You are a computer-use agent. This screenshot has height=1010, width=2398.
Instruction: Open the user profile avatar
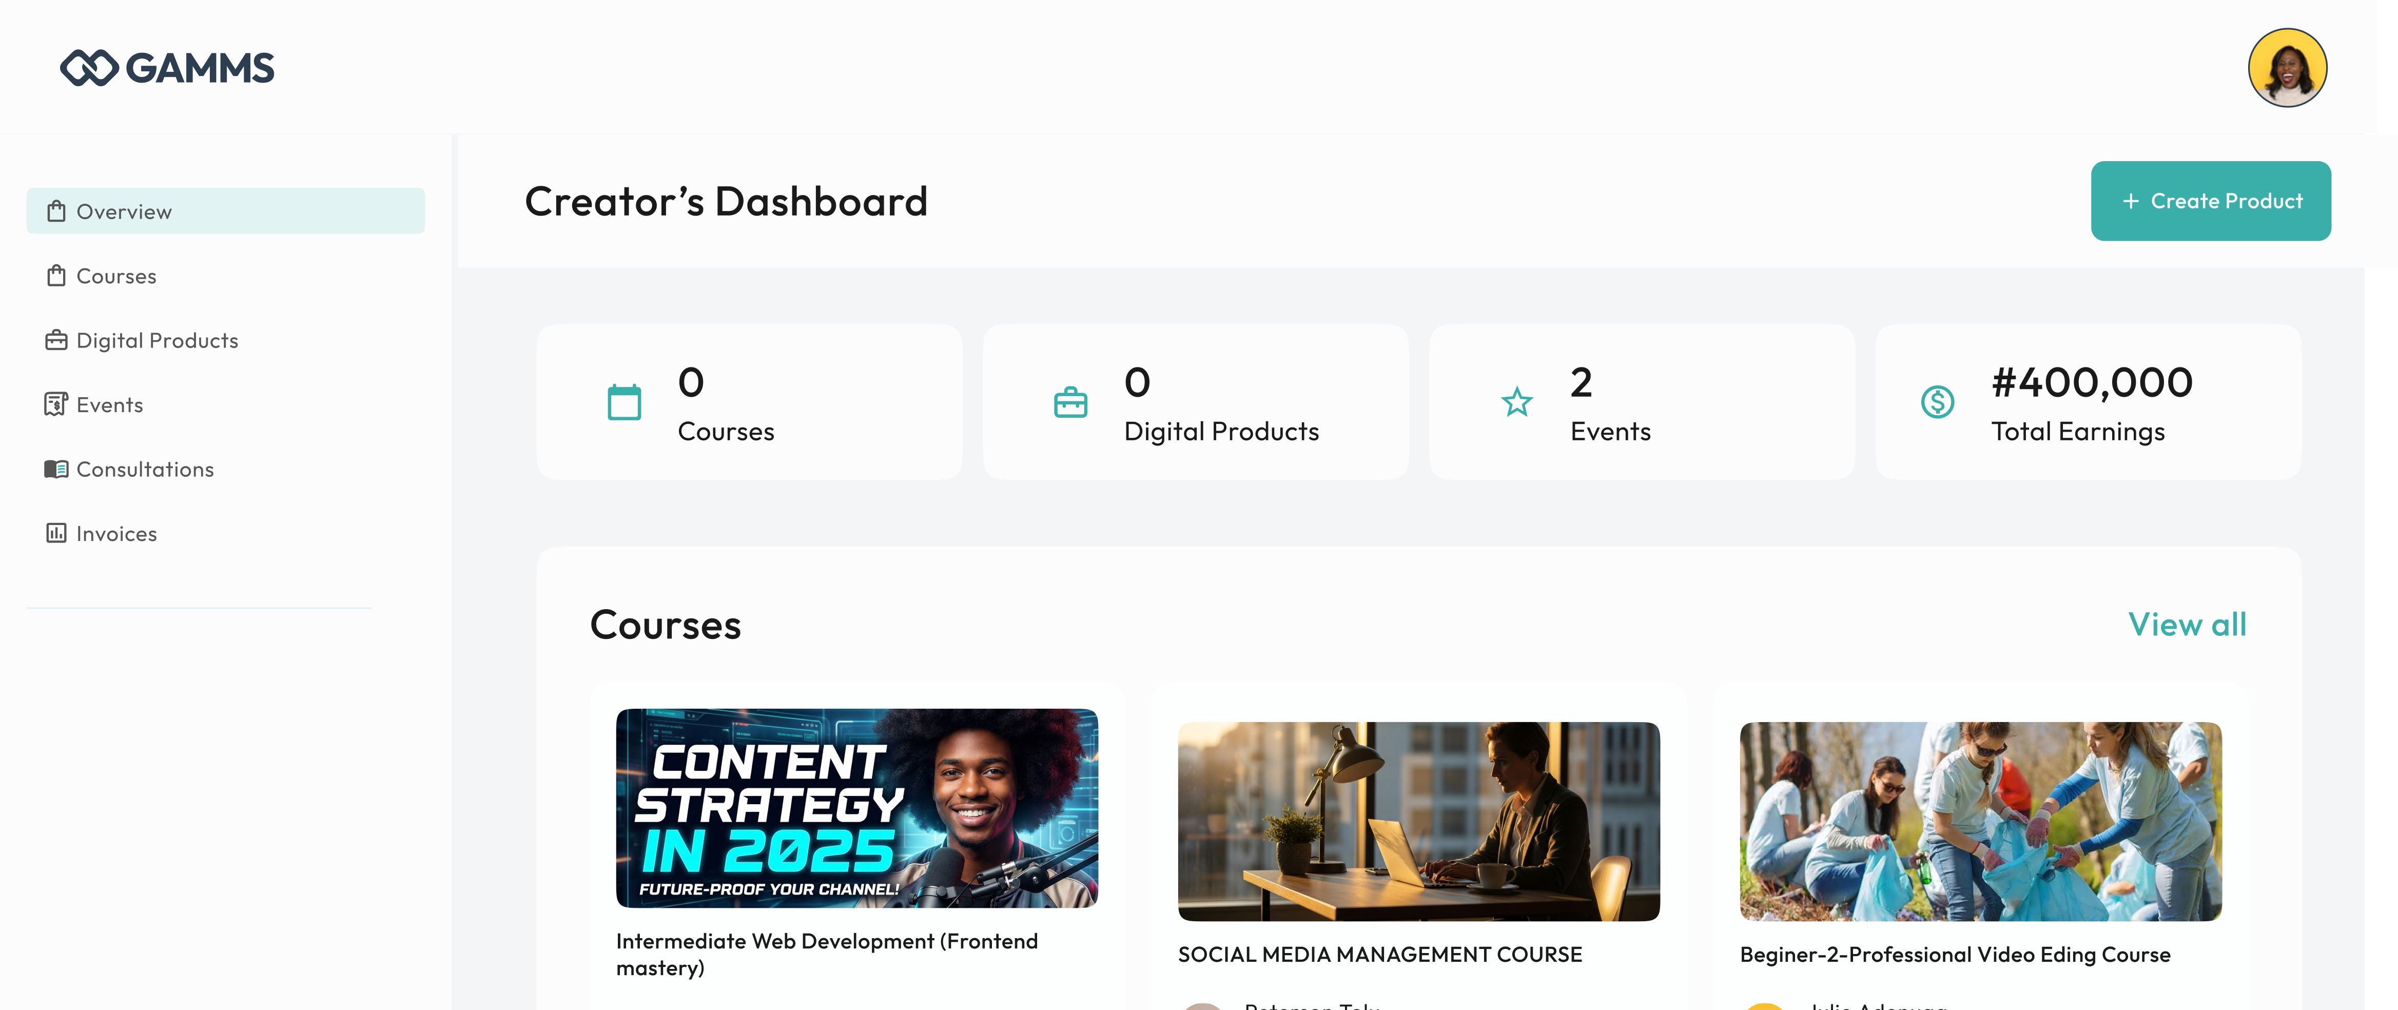click(2287, 68)
